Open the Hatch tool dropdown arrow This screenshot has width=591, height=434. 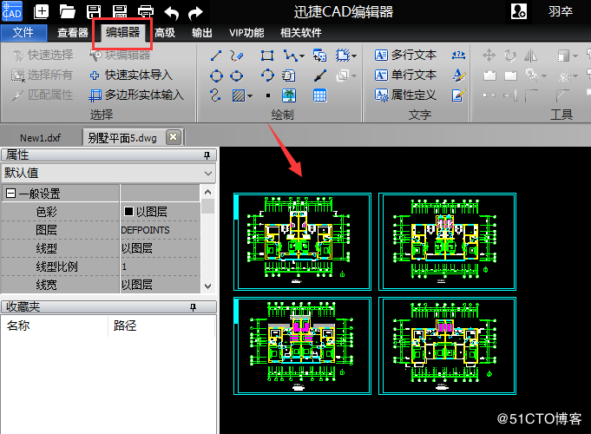[x=250, y=95]
